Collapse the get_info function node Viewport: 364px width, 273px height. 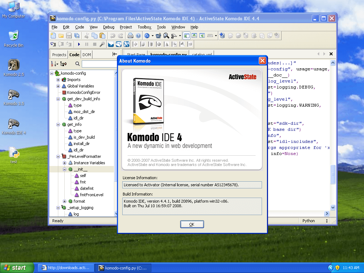(58, 124)
